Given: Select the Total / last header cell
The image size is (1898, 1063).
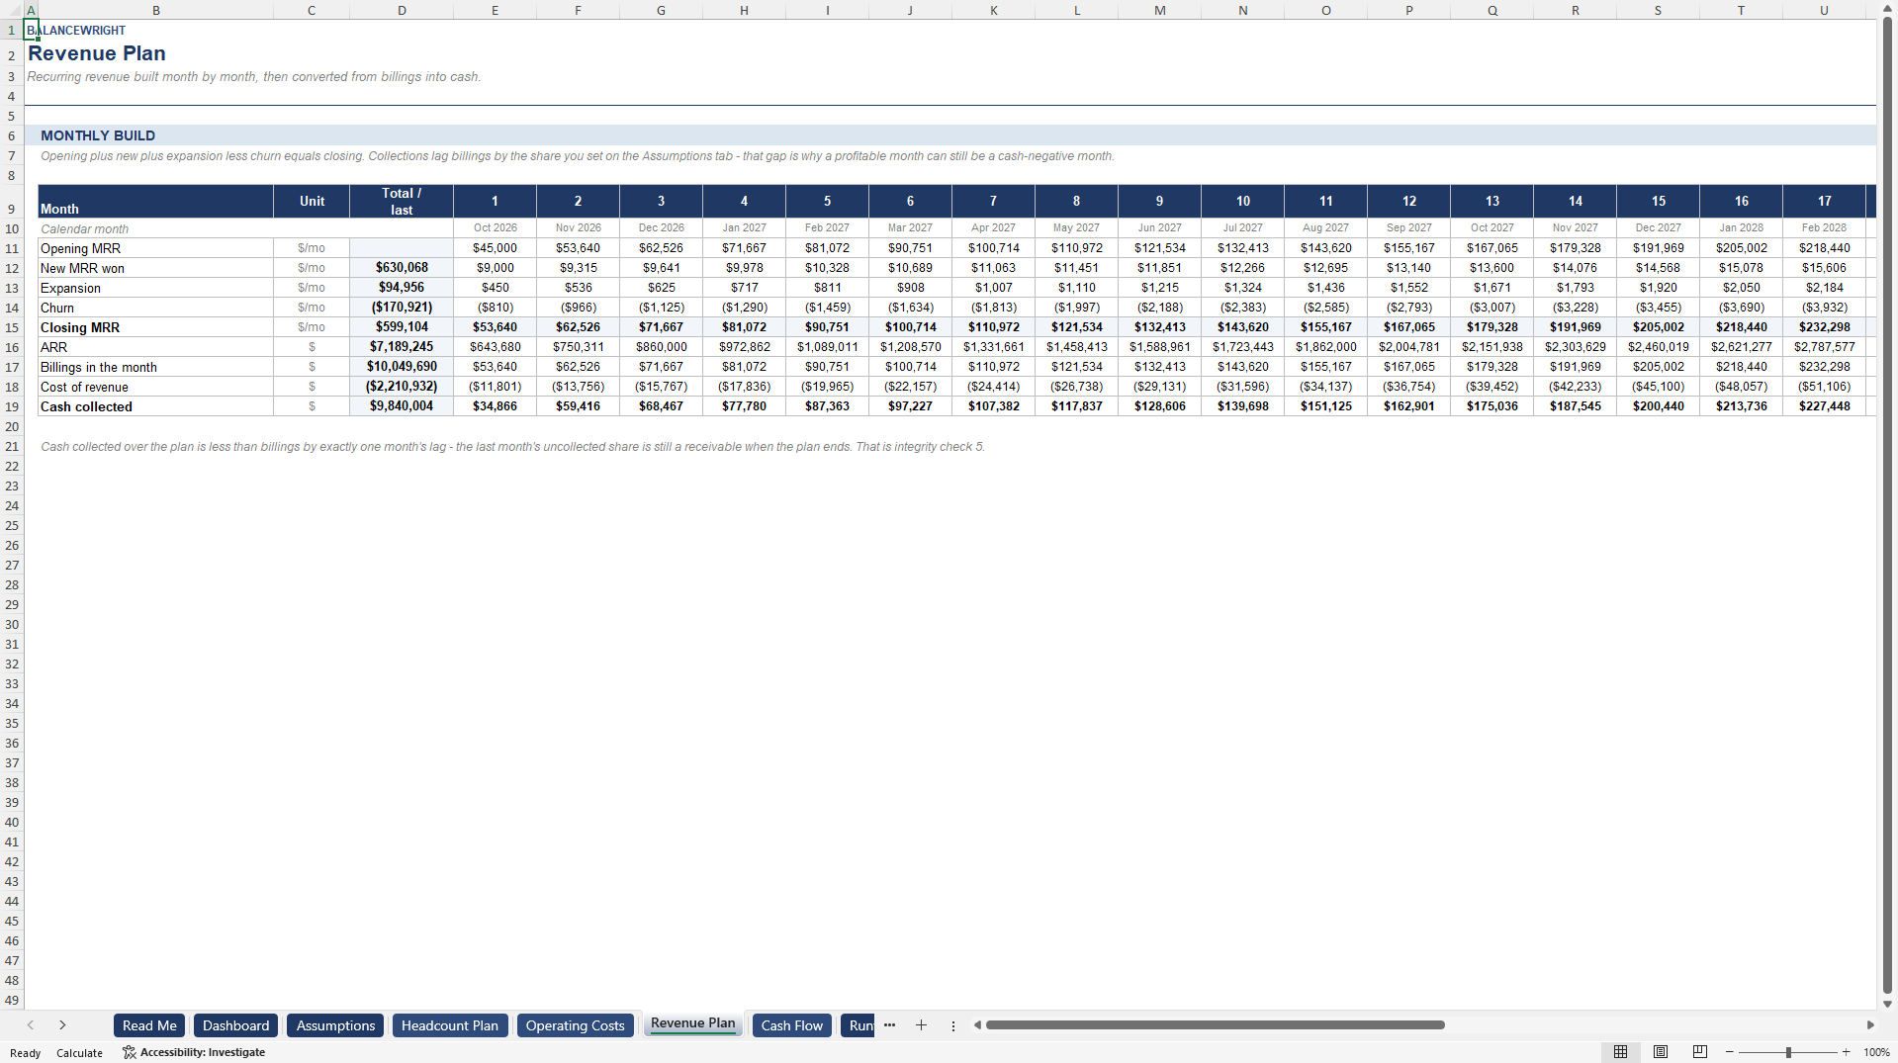Looking at the screenshot, I should point(402,201).
